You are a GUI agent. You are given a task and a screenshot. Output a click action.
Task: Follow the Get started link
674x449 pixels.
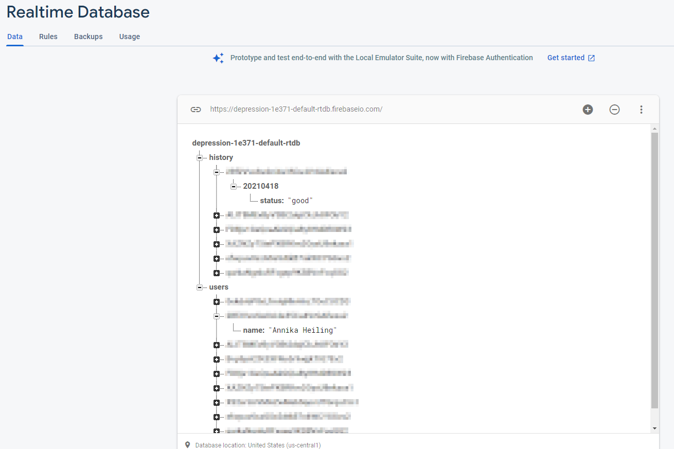point(566,58)
